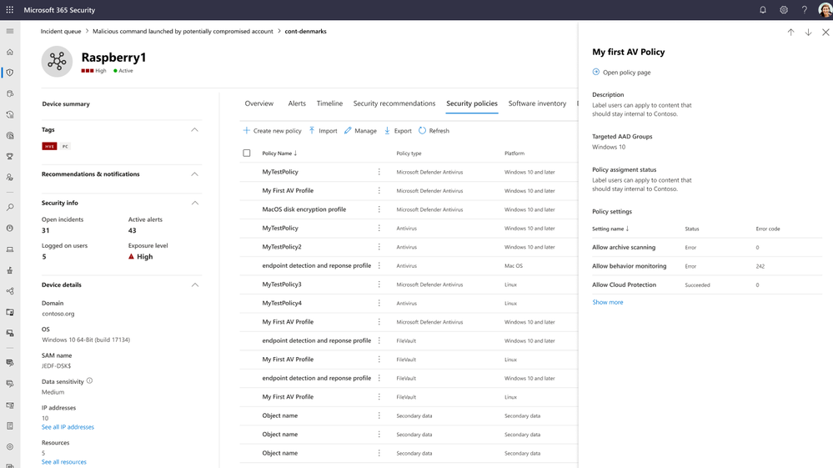Click Allow Cloud Protection setting
The height and width of the screenshot is (468, 833).
tap(624, 284)
